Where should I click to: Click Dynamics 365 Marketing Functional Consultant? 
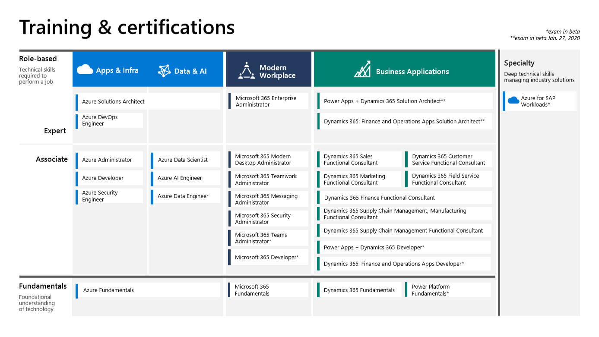point(359,180)
